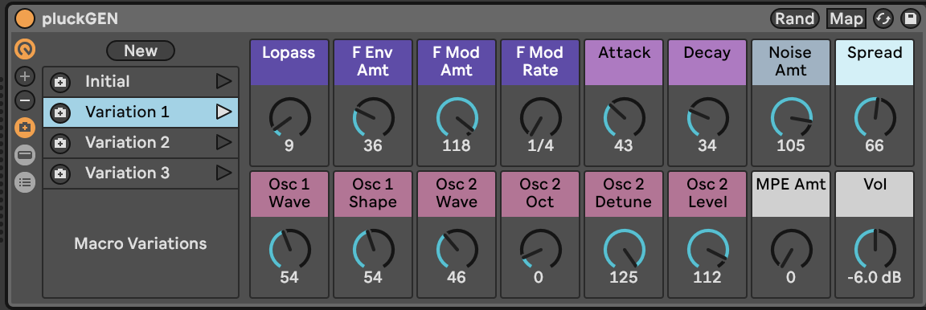Click the Spread value 66

coord(875,145)
